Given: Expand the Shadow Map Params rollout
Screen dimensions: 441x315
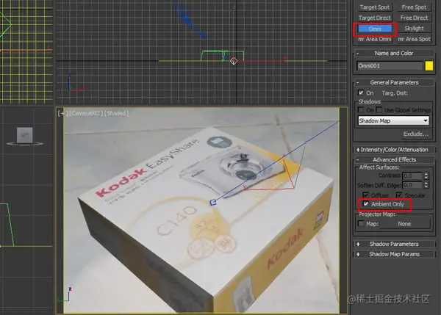Looking at the screenshot, I should tap(394, 254).
